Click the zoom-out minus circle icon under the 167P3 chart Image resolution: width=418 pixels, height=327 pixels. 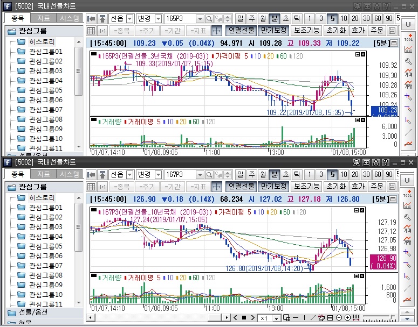(x=339, y=318)
